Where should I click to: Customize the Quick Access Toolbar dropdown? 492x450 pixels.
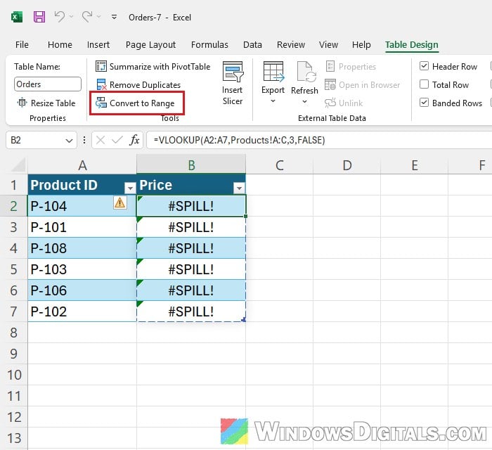[x=114, y=17]
